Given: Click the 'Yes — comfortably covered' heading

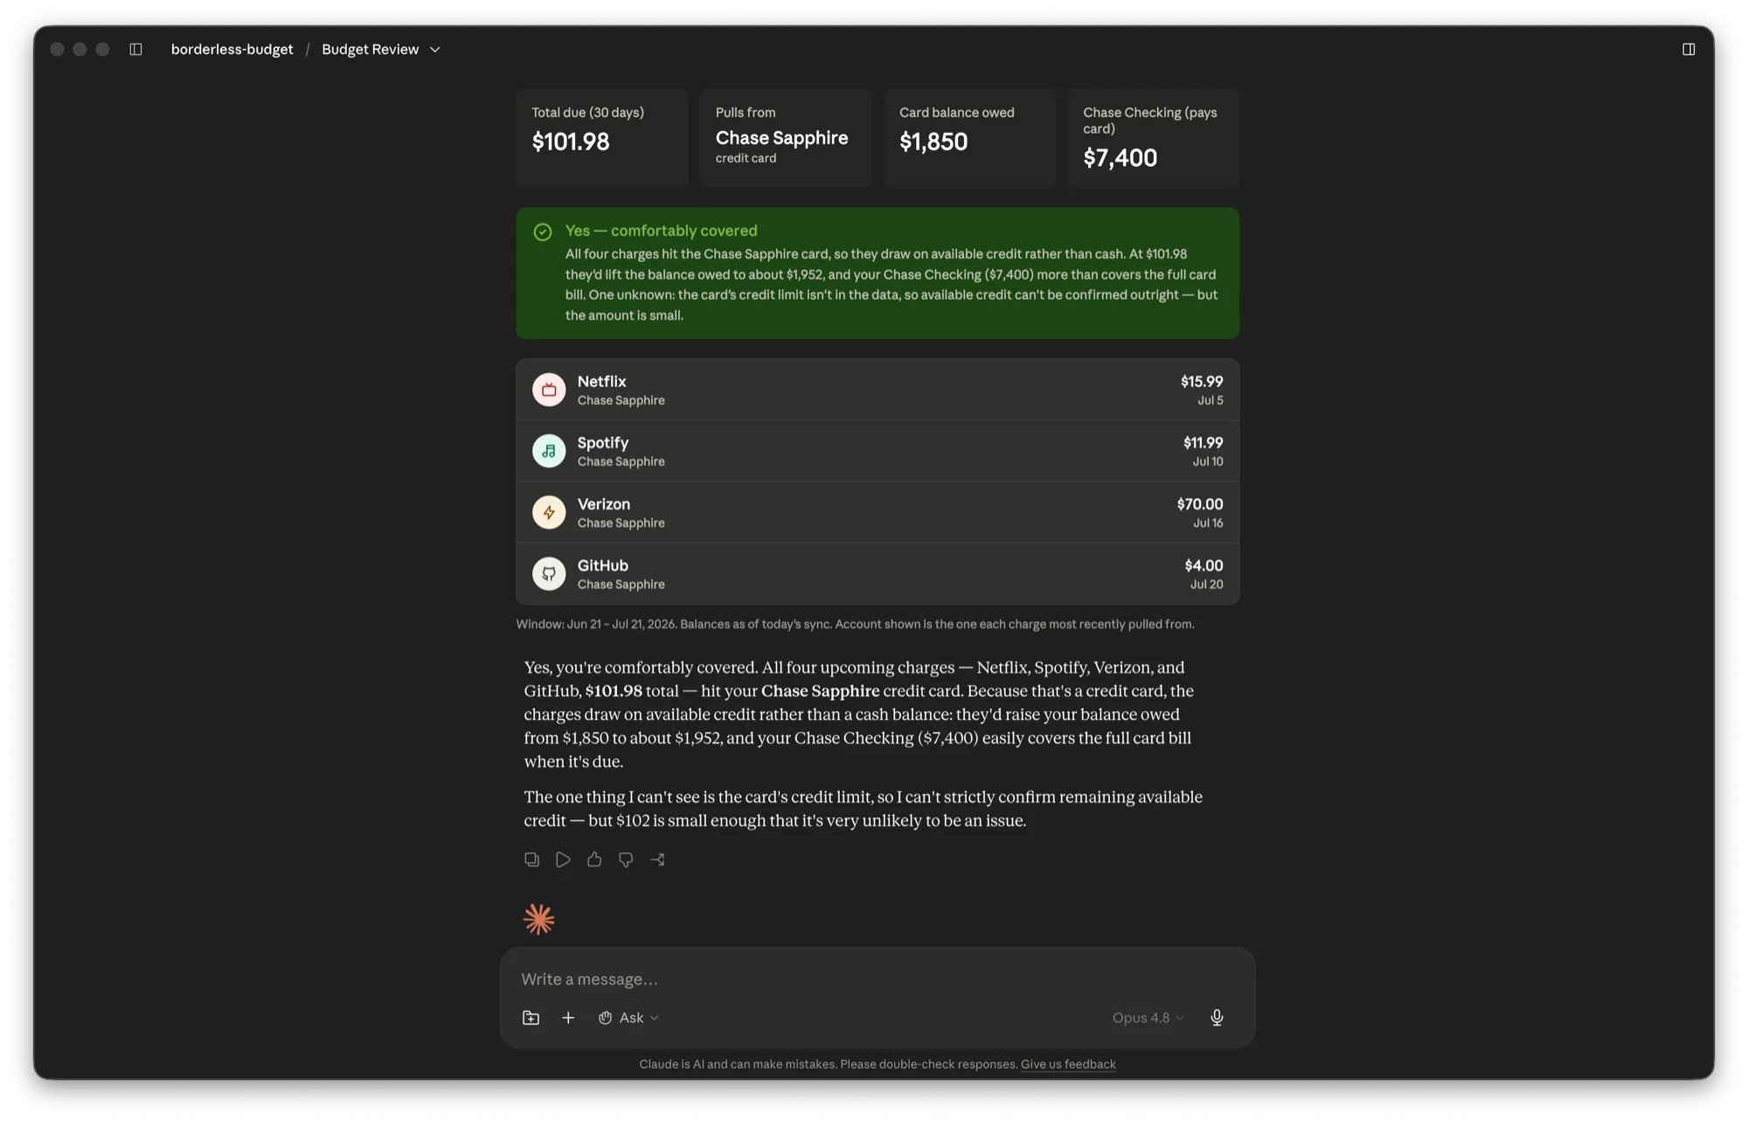Looking at the screenshot, I should click(661, 231).
